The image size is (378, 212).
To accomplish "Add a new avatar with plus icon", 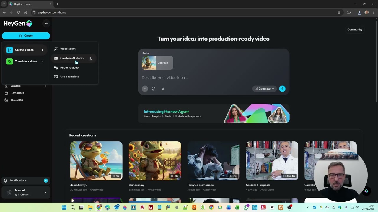I will click(x=45, y=86).
